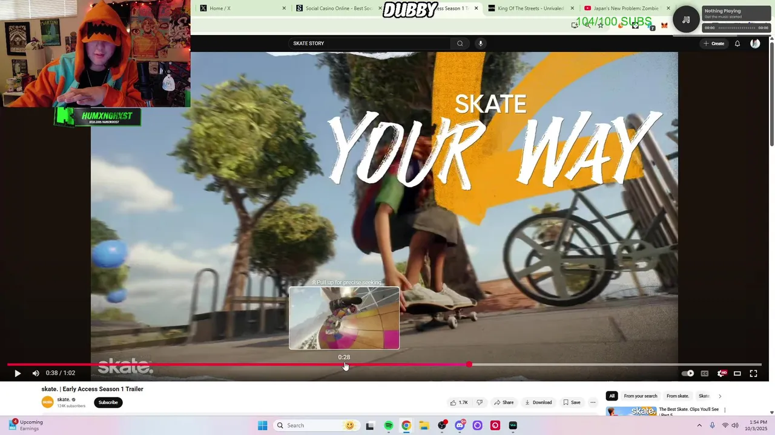This screenshot has width=775, height=435.
Task: Search with your voice microphone
Action: coord(481,43)
